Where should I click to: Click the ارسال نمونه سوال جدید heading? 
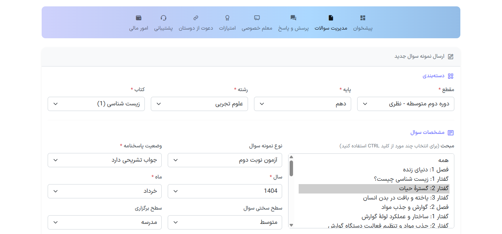(419, 56)
